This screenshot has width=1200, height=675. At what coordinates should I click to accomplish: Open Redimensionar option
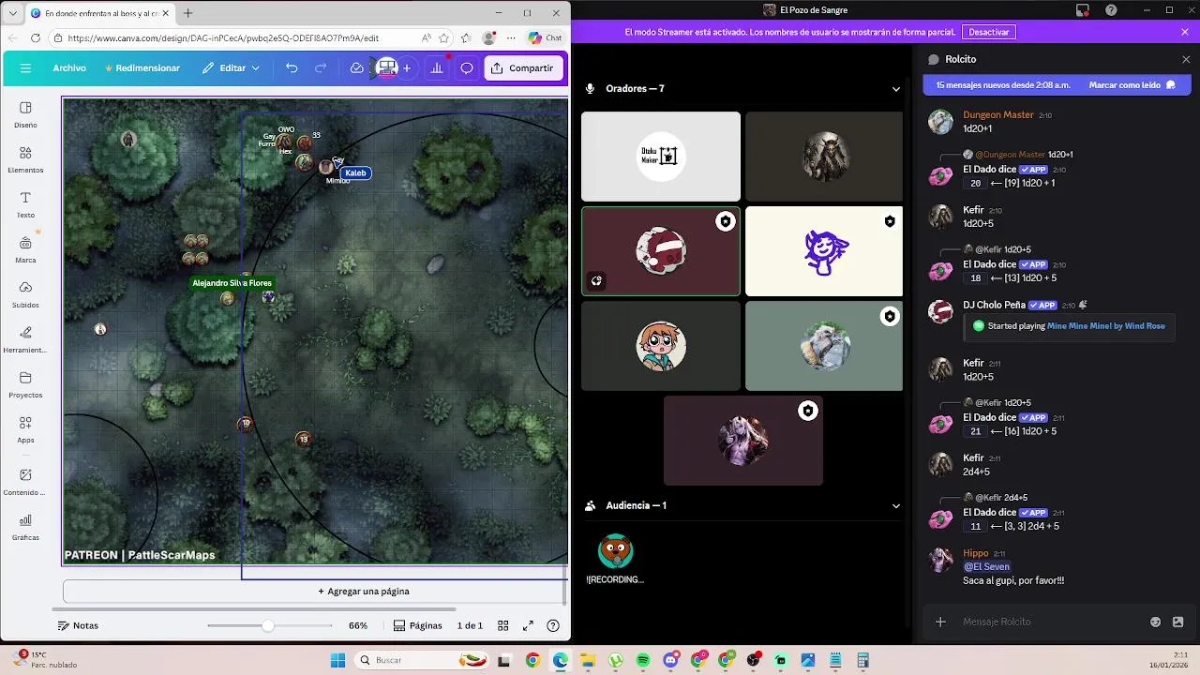142,68
